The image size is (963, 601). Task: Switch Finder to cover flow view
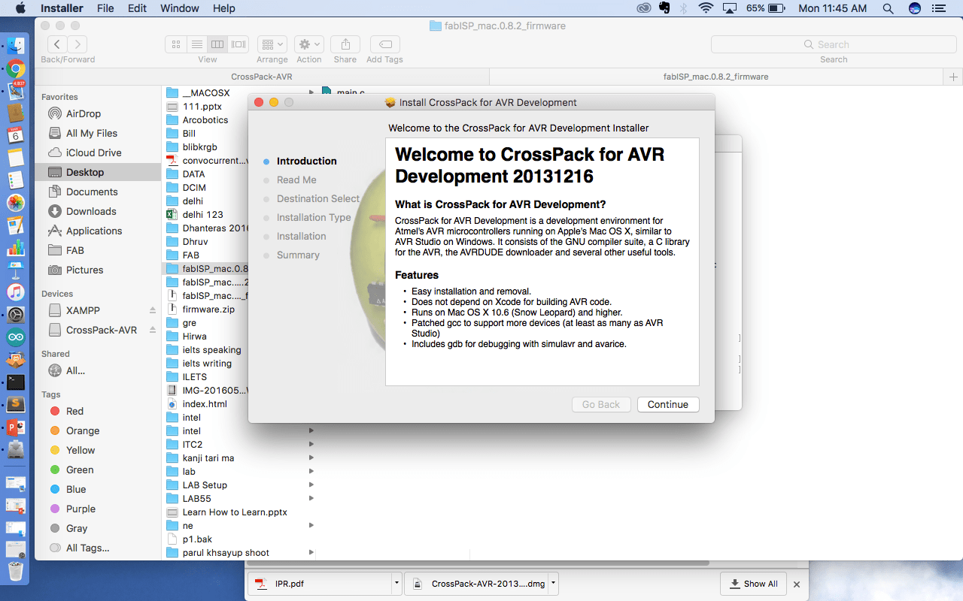point(238,44)
